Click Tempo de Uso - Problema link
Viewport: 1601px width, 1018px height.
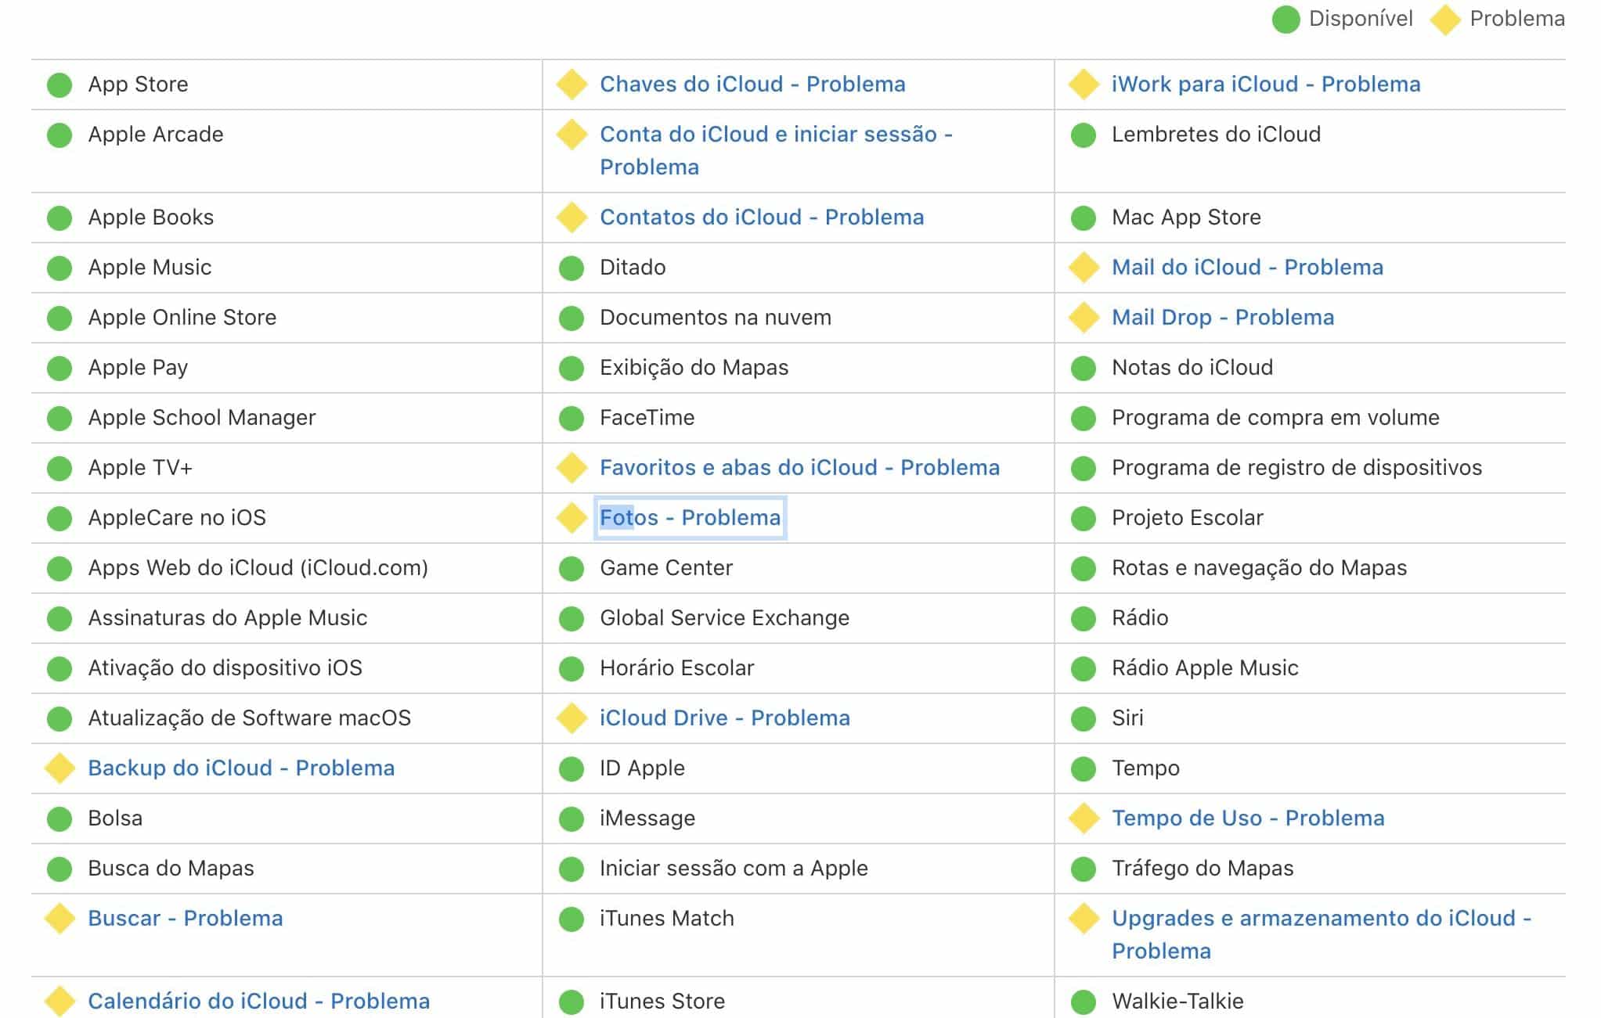(x=1248, y=818)
